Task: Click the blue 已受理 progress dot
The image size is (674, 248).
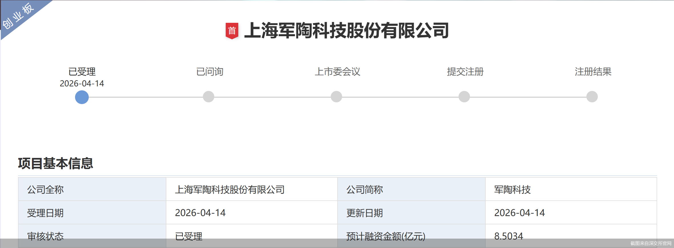Action: click(x=82, y=97)
